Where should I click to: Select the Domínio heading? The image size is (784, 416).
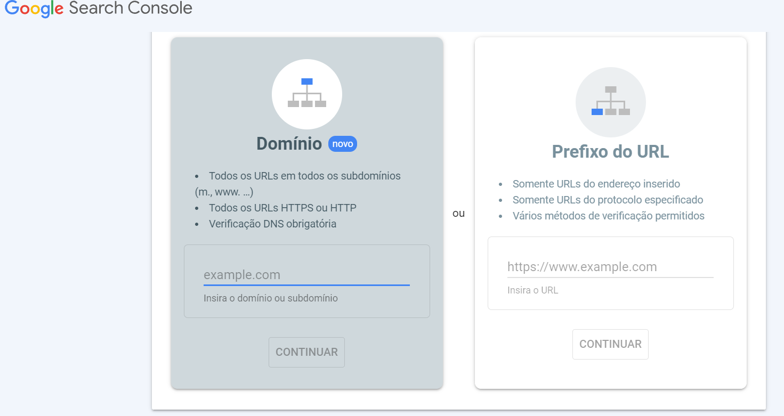[289, 144]
